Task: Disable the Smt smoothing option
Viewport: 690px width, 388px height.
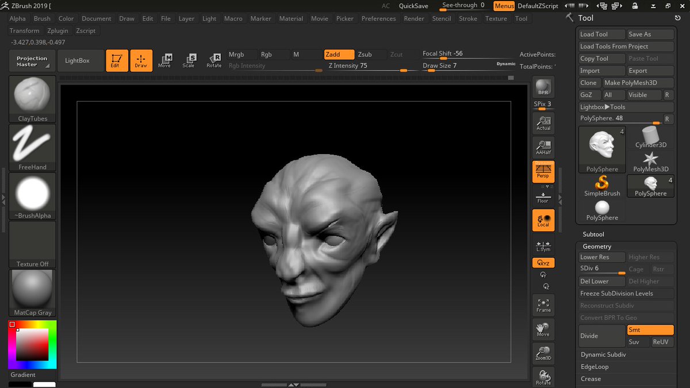Action: (x=650, y=330)
